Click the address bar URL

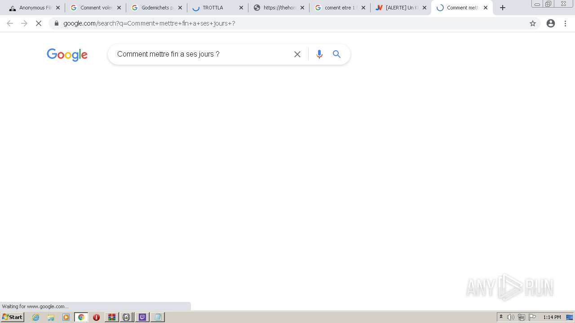[149, 23]
